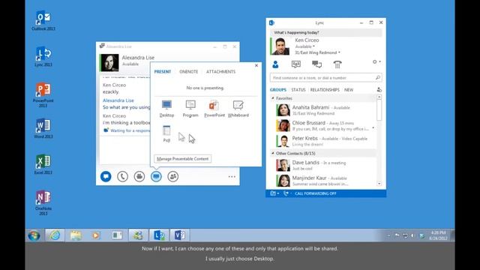Open the Available status dropdown
Image resolution: width=480 pixels, height=270 pixels.
pos(305,46)
